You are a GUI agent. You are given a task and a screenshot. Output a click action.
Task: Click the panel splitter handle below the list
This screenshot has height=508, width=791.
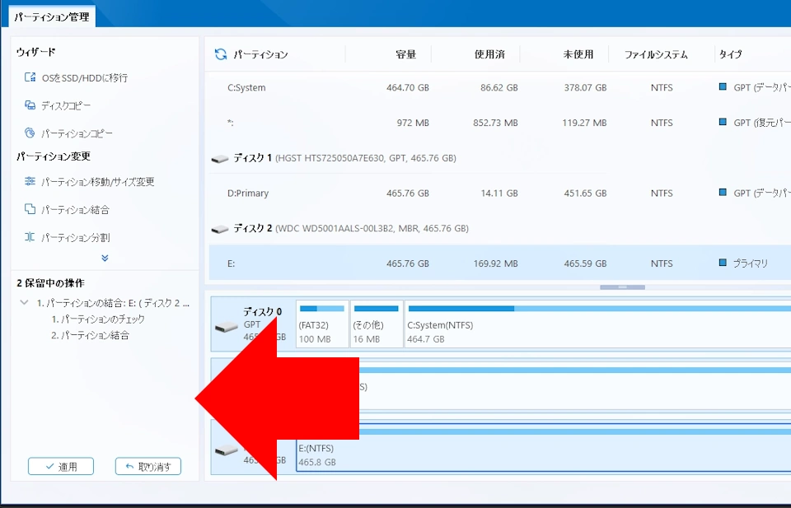tap(622, 287)
